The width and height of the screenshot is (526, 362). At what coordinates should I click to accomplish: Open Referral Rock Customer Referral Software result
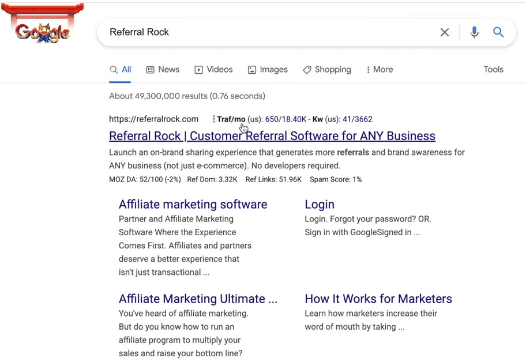click(272, 136)
